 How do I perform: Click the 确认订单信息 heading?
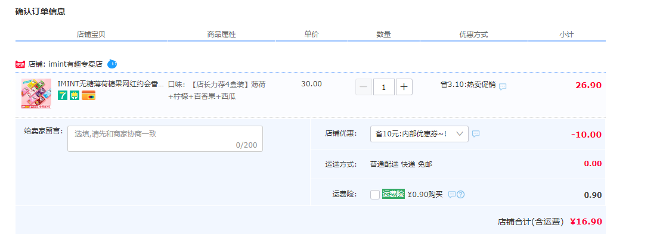tap(40, 11)
